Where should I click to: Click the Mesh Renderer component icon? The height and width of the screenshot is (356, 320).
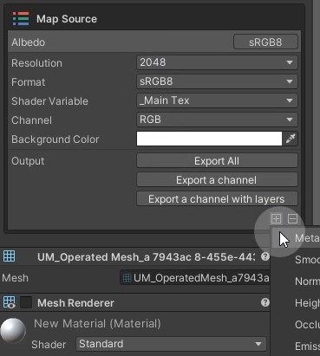[x=9, y=302]
